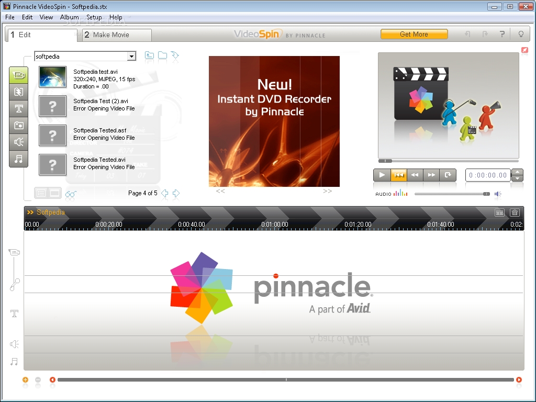The image size is (536, 402).
Task: Select the original audio track icon
Action: pyautogui.click(x=15, y=284)
